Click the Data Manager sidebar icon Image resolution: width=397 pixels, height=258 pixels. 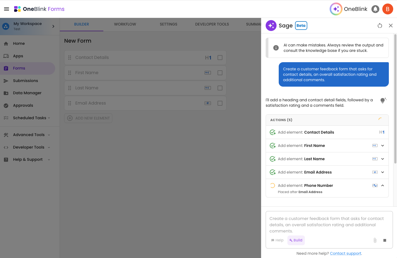click(6, 93)
